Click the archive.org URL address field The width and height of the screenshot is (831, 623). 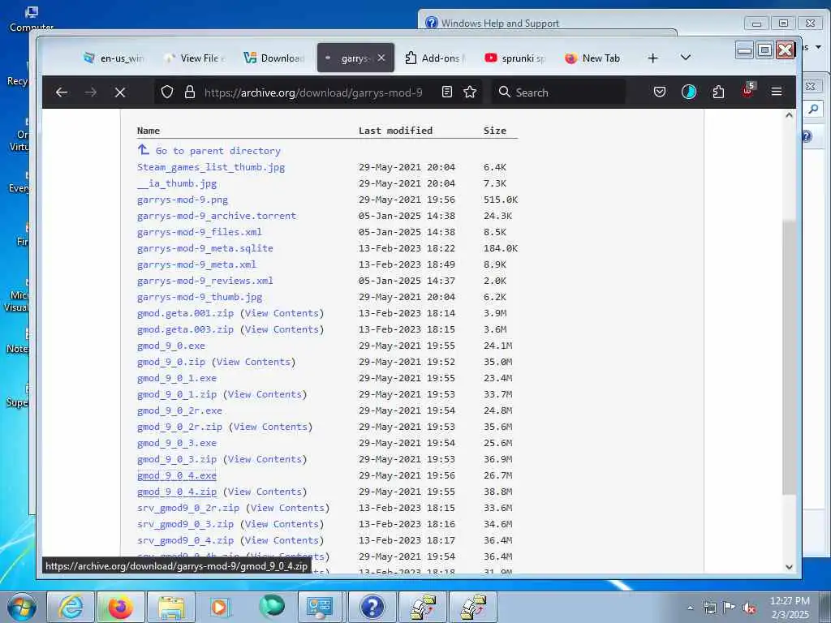point(314,92)
